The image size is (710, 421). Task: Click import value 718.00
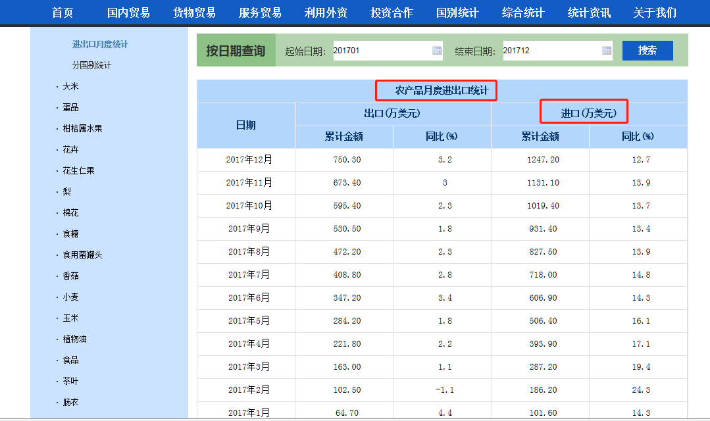[x=543, y=275]
